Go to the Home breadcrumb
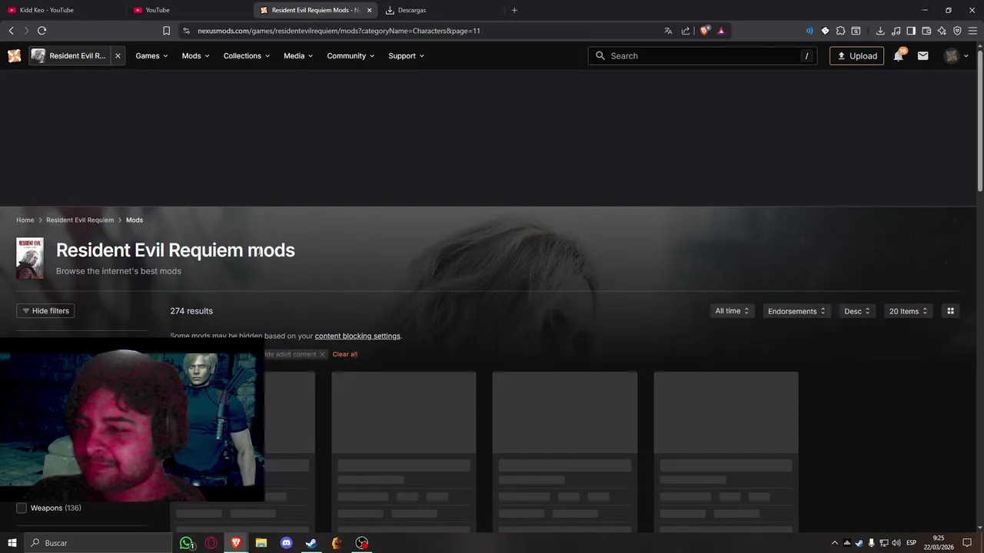984x553 pixels. click(x=25, y=220)
